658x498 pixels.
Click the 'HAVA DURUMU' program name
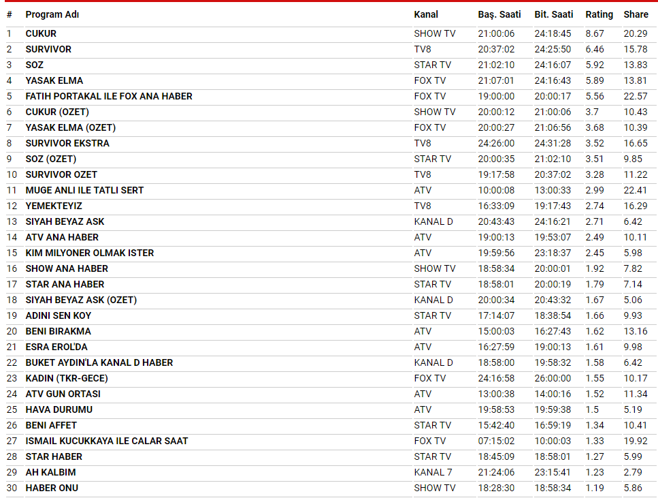tap(59, 409)
